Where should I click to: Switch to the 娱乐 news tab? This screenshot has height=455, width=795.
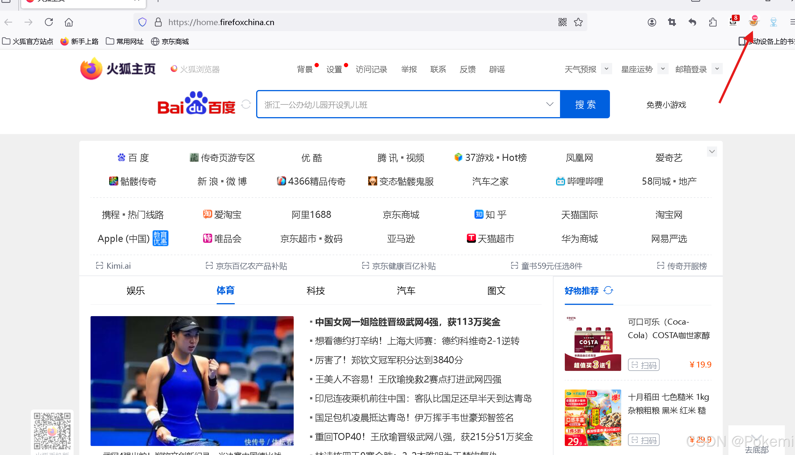point(135,291)
